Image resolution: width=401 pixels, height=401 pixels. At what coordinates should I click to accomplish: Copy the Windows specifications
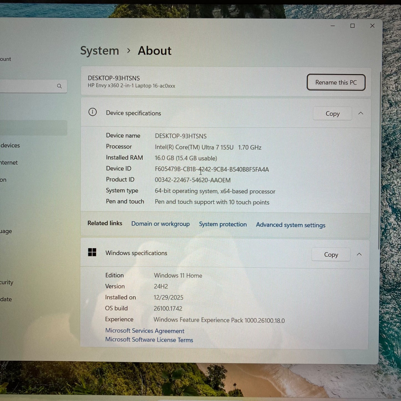click(x=331, y=254)
